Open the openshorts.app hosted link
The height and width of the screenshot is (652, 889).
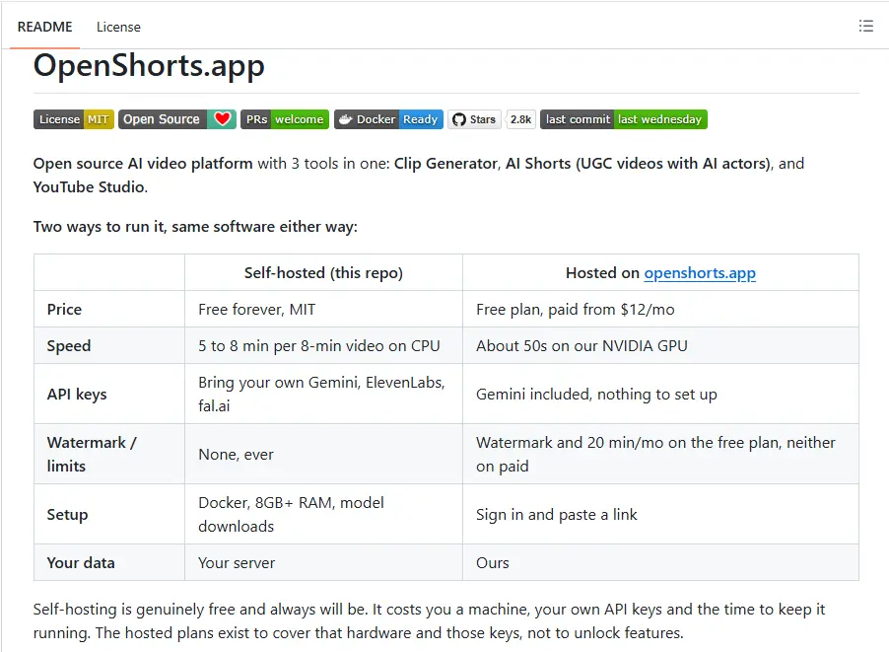[x=700, y=273]
